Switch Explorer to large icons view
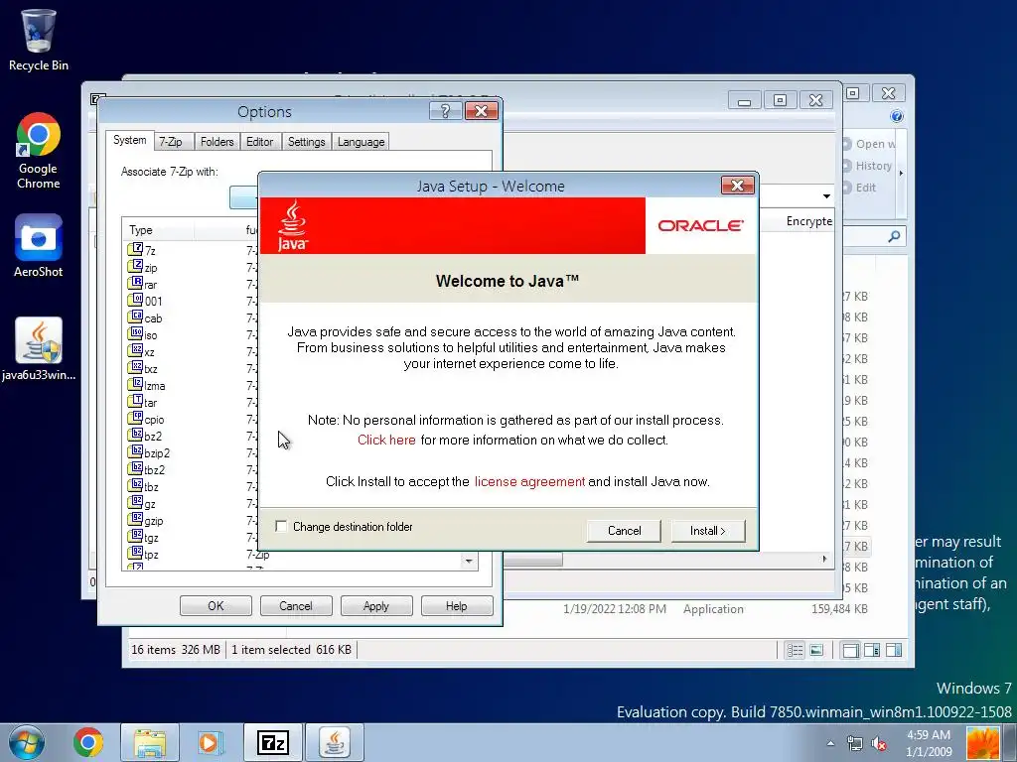The height and width of the screenshot is (762, 1017). (x=816, y=650)
